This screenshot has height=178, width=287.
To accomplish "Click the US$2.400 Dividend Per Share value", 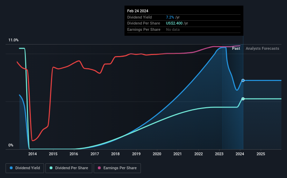I will coord(174,23).
